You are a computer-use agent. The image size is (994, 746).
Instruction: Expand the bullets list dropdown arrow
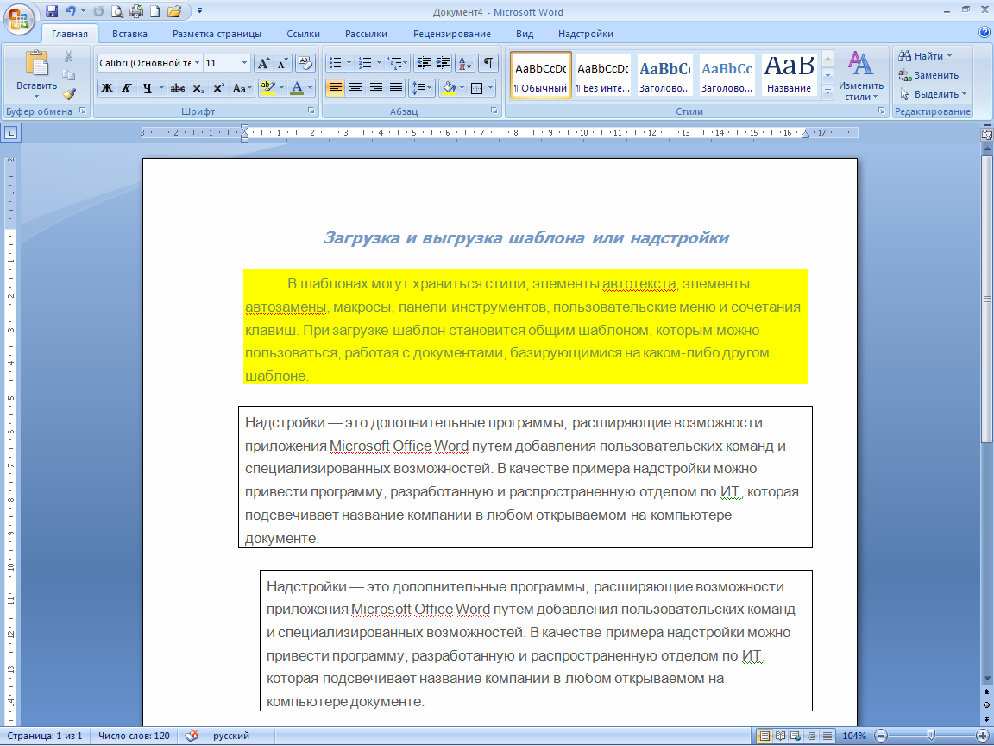(349, 63)
